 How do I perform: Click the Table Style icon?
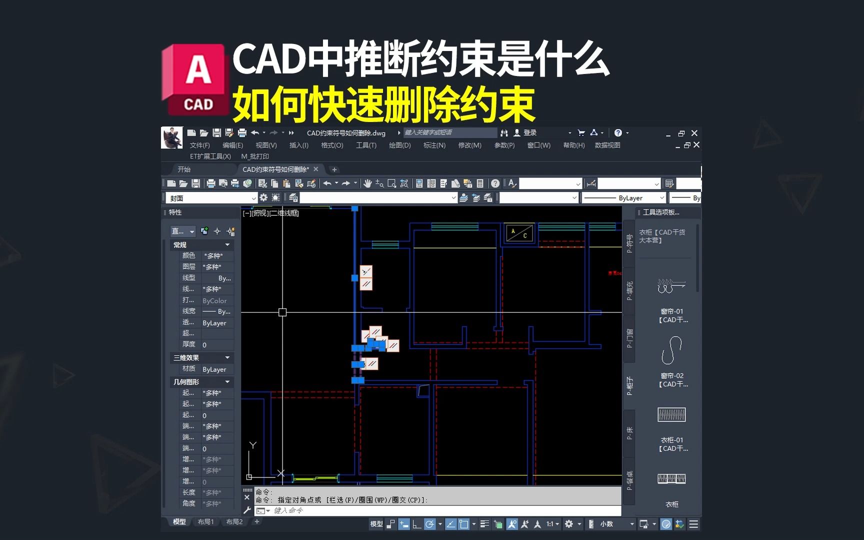(x=669, y=184)
